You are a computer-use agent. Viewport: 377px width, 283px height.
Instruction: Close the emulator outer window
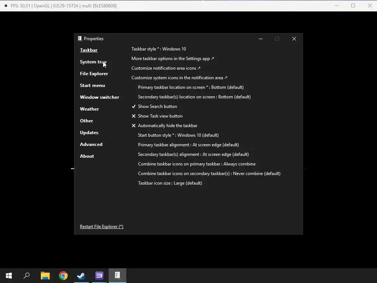coord(370,6)
